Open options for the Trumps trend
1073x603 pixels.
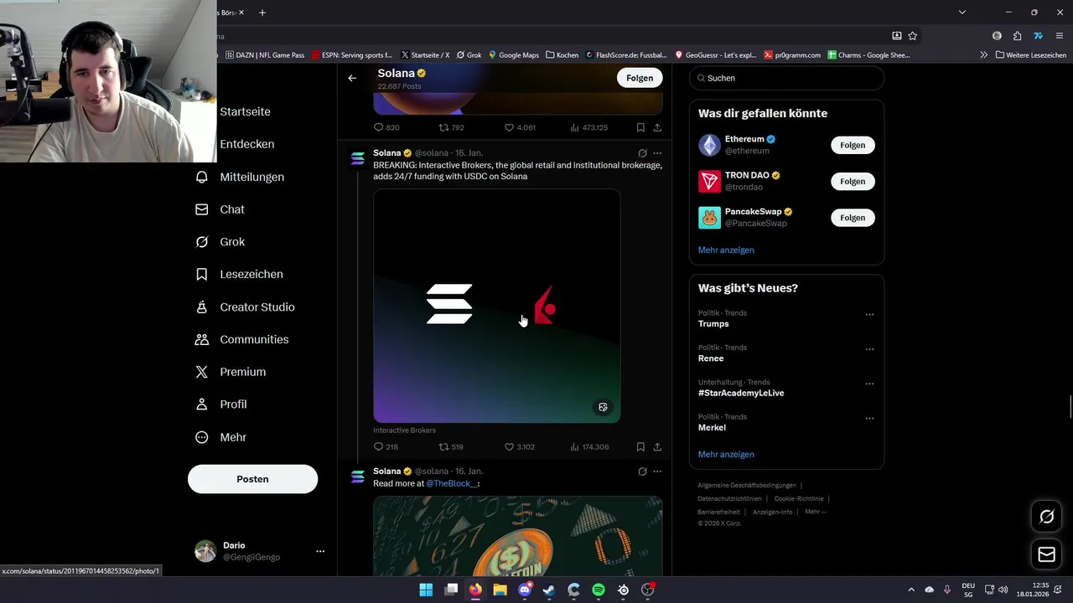tap(869, 315)
